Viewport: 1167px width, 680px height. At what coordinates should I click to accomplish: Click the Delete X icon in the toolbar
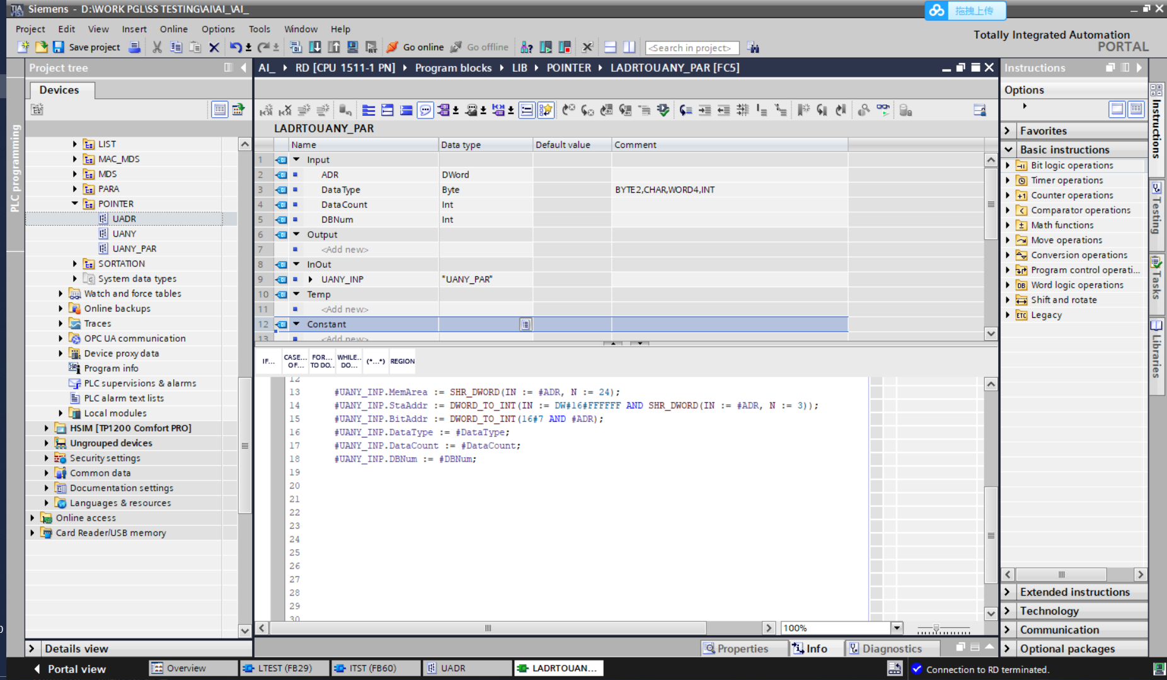point(214,47)
